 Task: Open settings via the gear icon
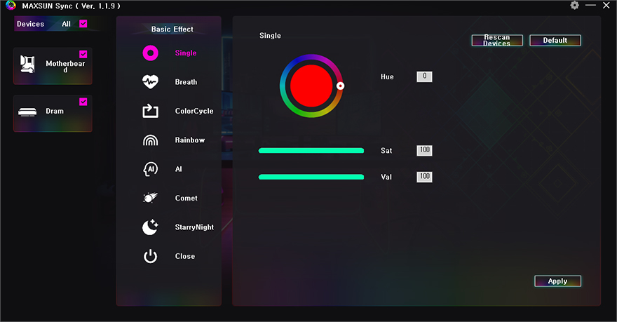tap(574, 6)
